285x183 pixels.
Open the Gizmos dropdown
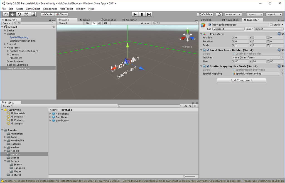pyautogui.click(x=146, y=23)
